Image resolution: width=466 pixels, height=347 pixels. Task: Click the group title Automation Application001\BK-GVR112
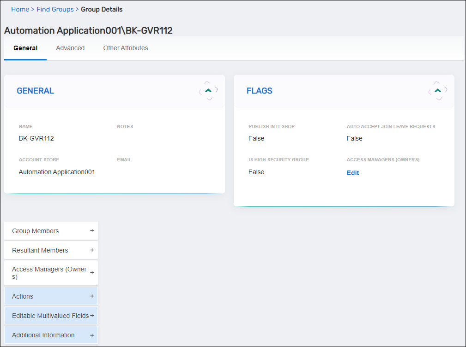(x=88, y=30)
